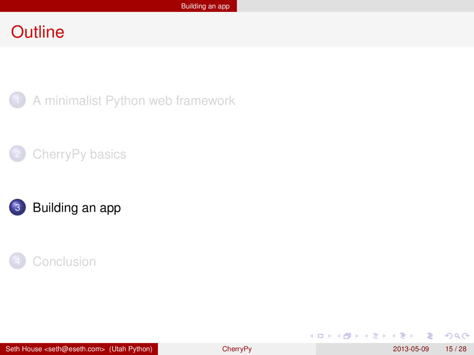Click 'CherryPy' title in footer
This screenshot has width=474, height=355.
(237, 349)
